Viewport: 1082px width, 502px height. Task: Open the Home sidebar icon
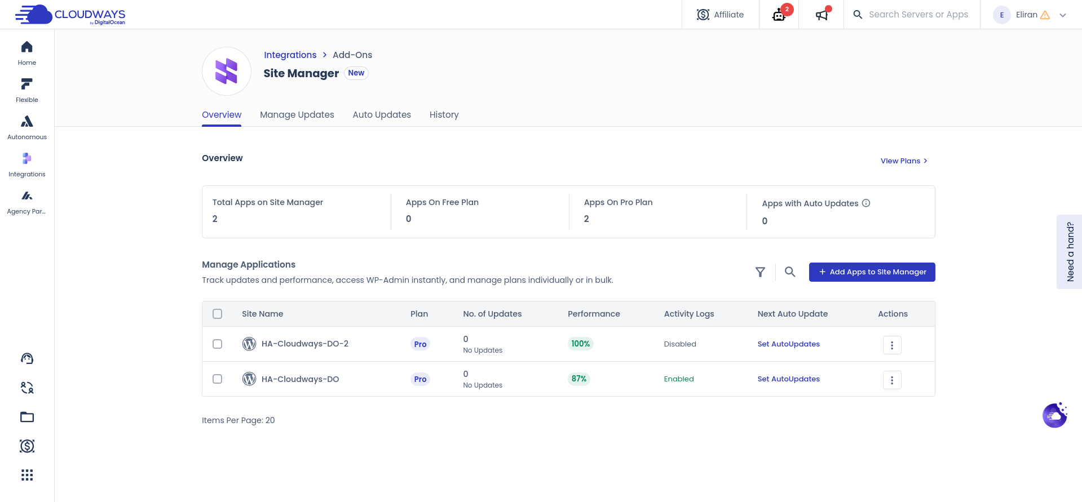(x=27, y=47)
